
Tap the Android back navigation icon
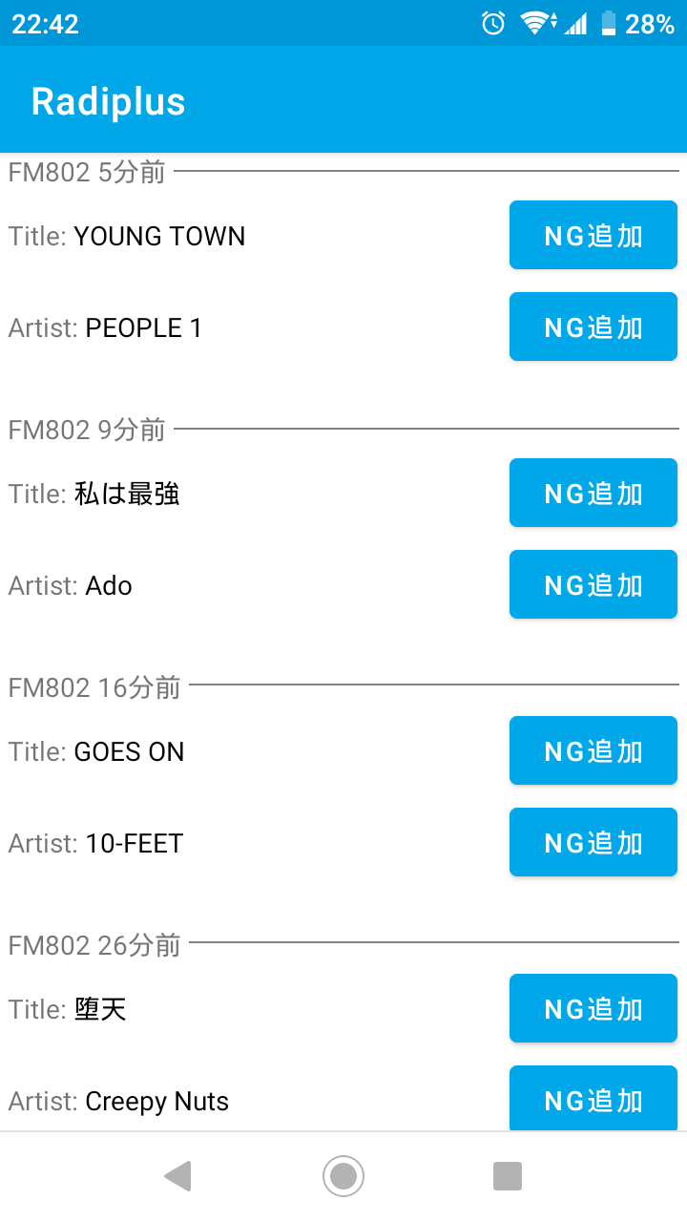click(178, 1176)
